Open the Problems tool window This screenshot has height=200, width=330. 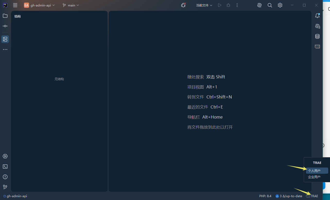tap(5, 177)
